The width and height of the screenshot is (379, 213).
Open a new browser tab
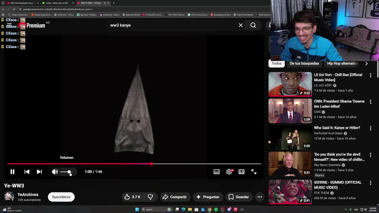[x=114, y=3]
